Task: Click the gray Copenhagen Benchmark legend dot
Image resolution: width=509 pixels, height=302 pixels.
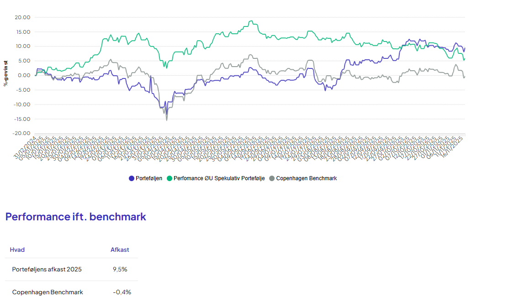Action: coord(272,178)
